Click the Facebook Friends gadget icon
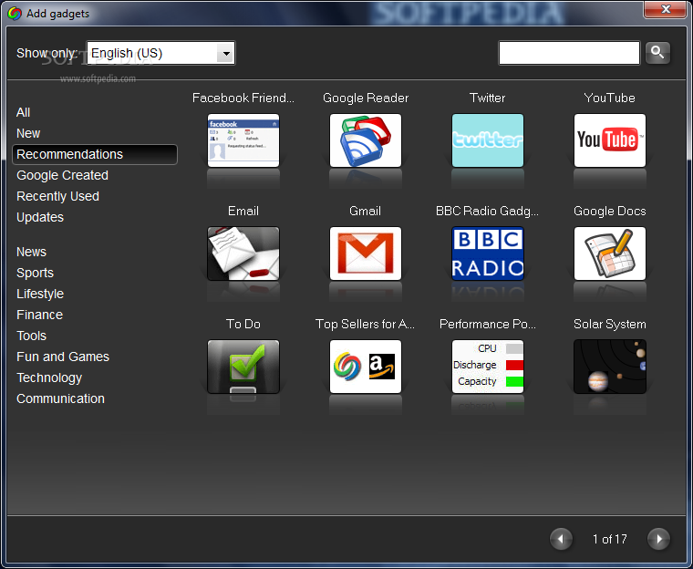Viewport: 693px width, 569px height. [243, 140]
